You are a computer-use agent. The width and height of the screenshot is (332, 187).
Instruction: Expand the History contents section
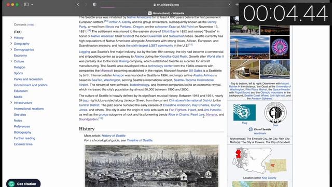click(11, 37)
